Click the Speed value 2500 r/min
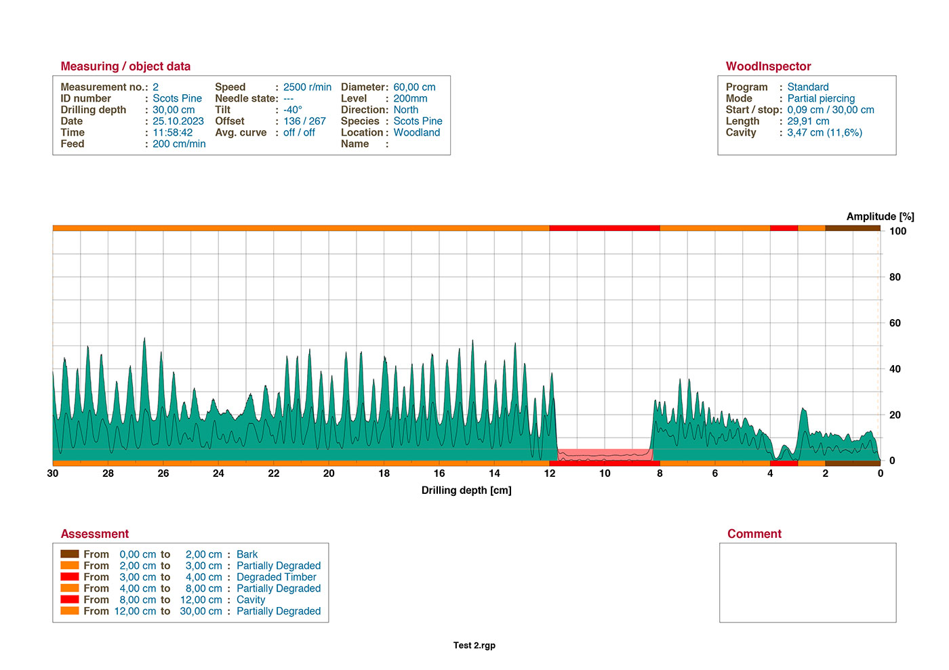Image resolution: width=949 pixels, height=670 pixels. tap(307, 87)
